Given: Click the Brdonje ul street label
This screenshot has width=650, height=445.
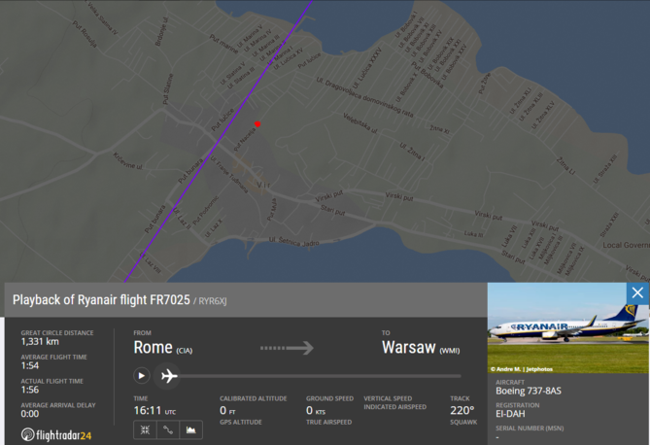Looking at the screenshot, I should pos(161,31).
